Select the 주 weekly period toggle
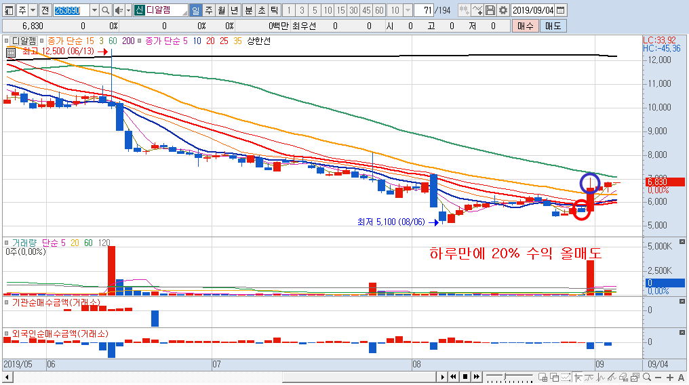689x385 pixels. coord(209,10)
